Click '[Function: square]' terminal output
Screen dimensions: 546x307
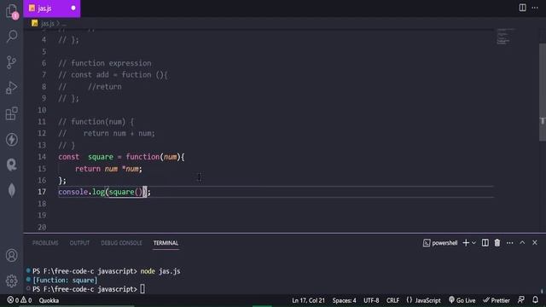click(65, 281)
